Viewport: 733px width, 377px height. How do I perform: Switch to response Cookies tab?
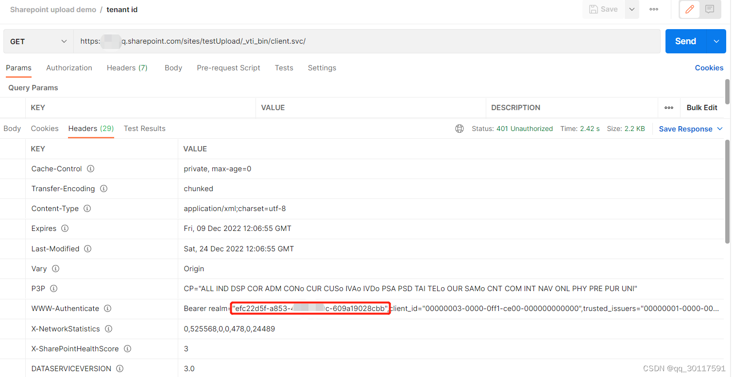click(45, 129)
